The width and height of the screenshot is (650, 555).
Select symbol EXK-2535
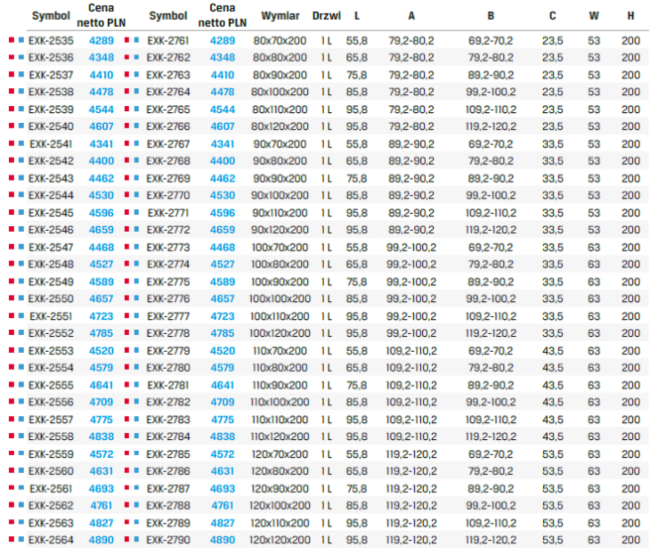[x=51, y=41]
